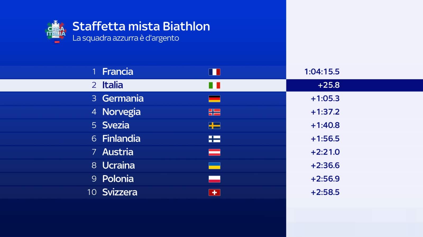
Task: Click the Germania team name
Action: coord(123,98)
